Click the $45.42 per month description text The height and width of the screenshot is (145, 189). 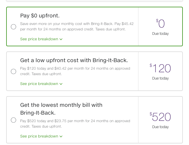pos(77,27)
